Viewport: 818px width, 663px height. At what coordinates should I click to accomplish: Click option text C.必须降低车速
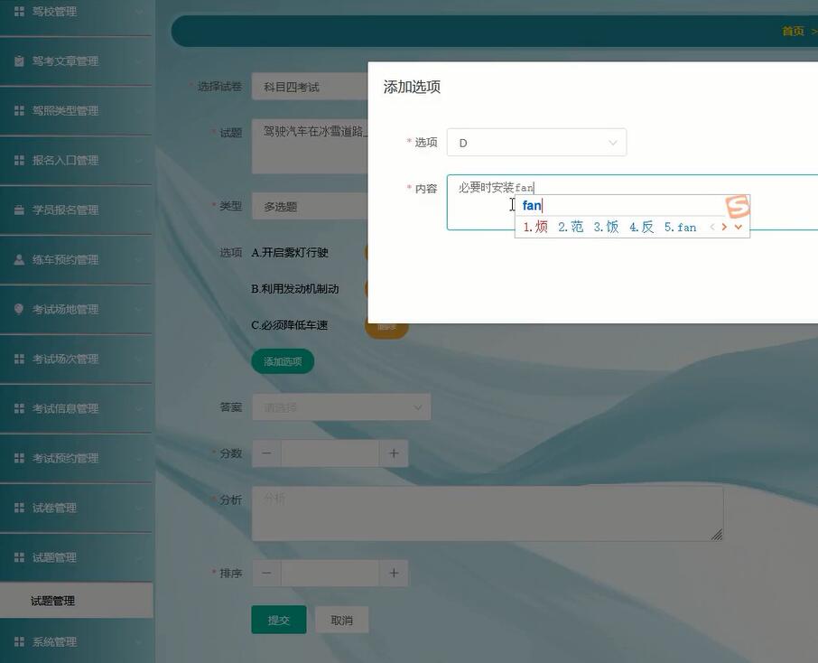[x=290, y=325]
